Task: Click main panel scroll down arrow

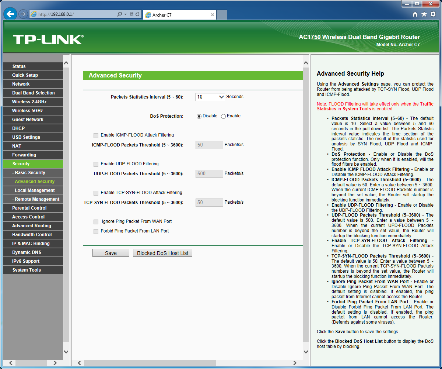Action: tap(306, 352)
